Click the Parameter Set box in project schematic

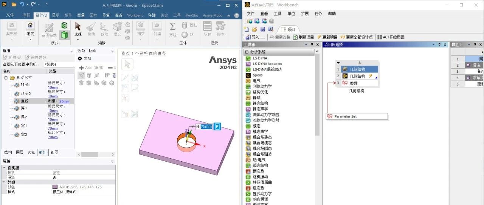(357, 116)
